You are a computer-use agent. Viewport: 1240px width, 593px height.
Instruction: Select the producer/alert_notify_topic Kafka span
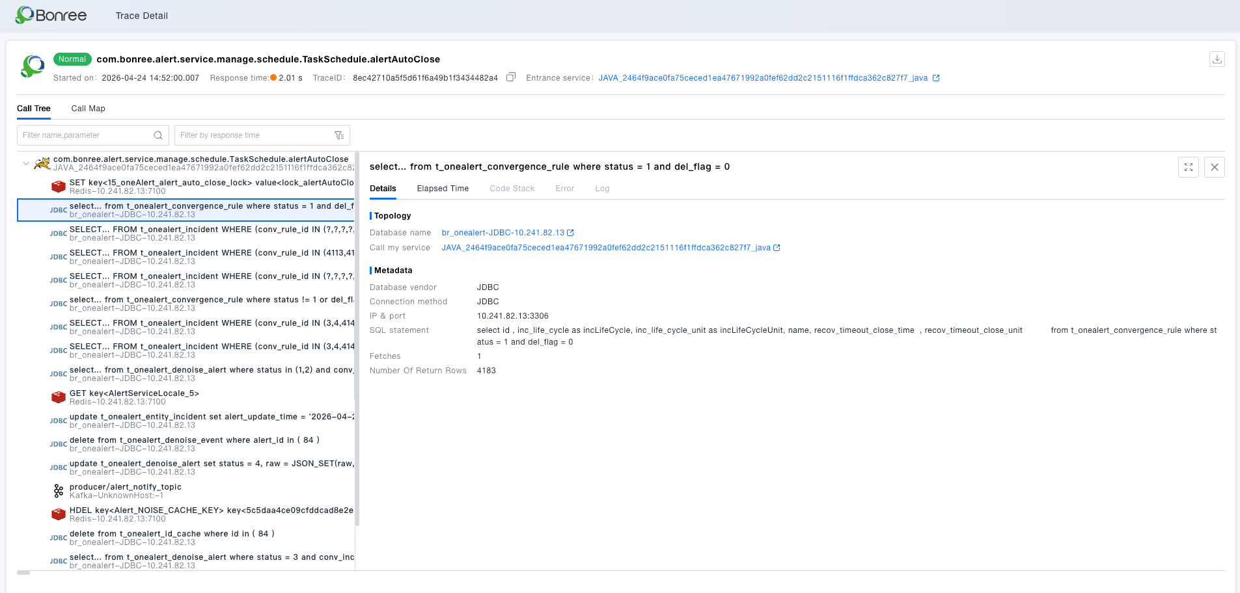186,491
